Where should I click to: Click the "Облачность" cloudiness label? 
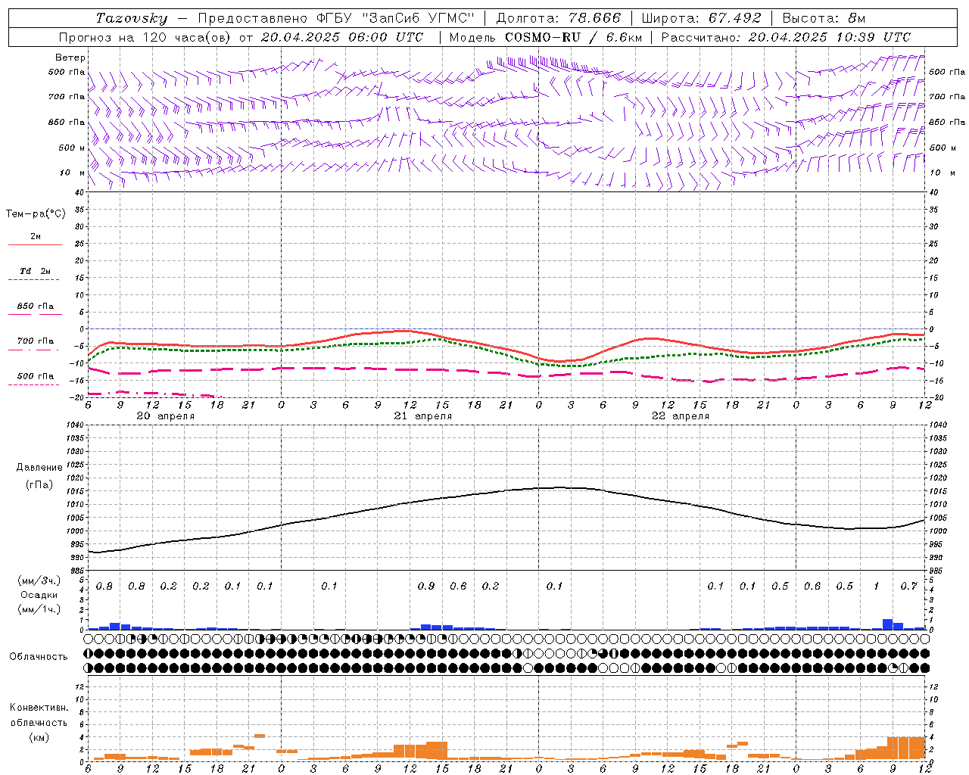(x=39, y=657)
